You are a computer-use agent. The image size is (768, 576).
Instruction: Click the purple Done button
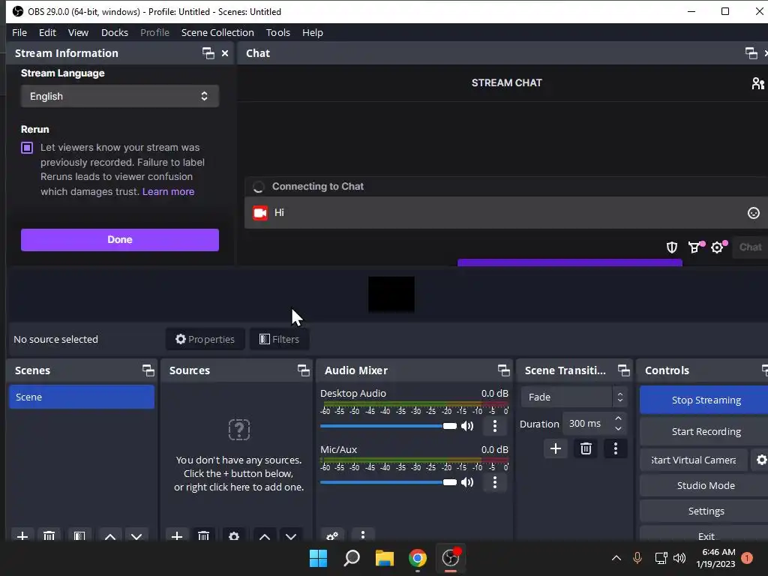(120, 239)
